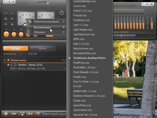Choose spacething.svp visualization
The width and height of the screenshot is (157, 118).
[x=82, y=105]
